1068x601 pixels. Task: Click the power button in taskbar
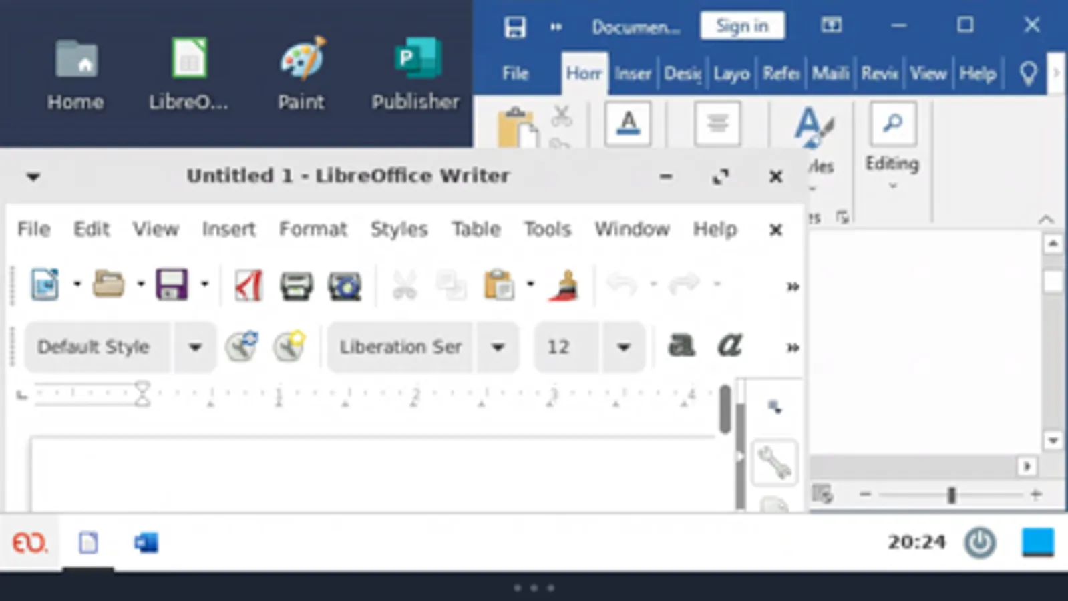pyautogui.click(x=980, y=542)
